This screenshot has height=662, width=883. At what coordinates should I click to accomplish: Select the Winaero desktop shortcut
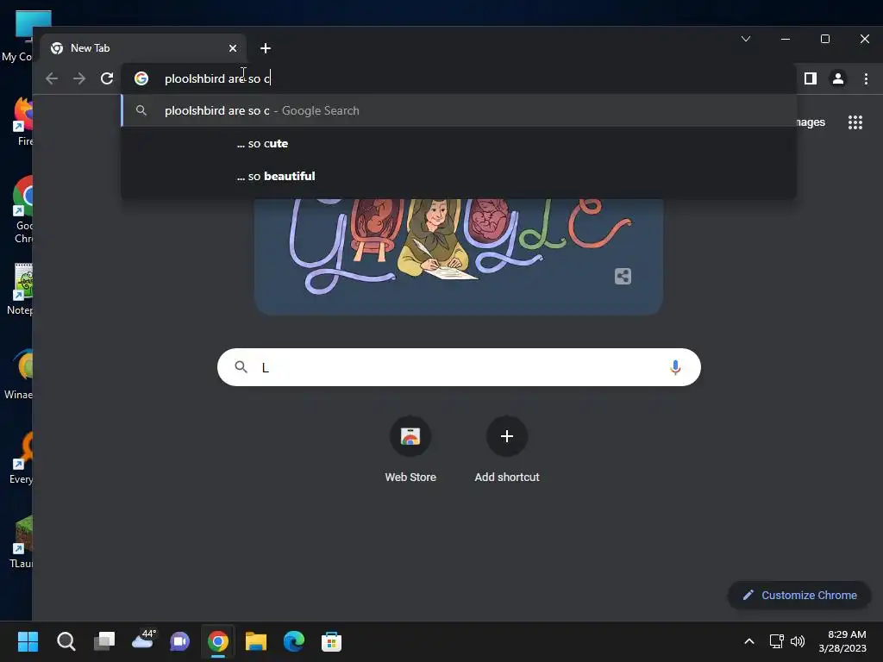pyautogui.click(x=21, y=374)
